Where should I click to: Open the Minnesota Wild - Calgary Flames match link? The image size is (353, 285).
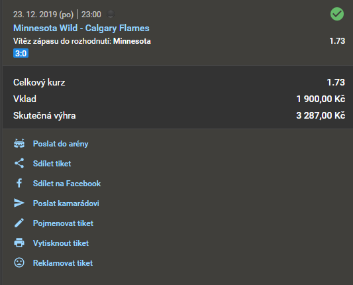[x=81, y=28]
